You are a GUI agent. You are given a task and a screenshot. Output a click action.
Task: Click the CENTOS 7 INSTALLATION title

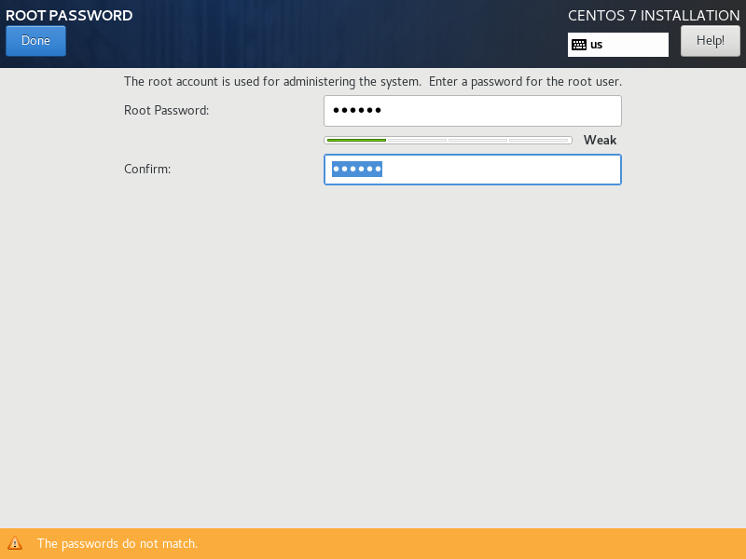click(654, 15)
